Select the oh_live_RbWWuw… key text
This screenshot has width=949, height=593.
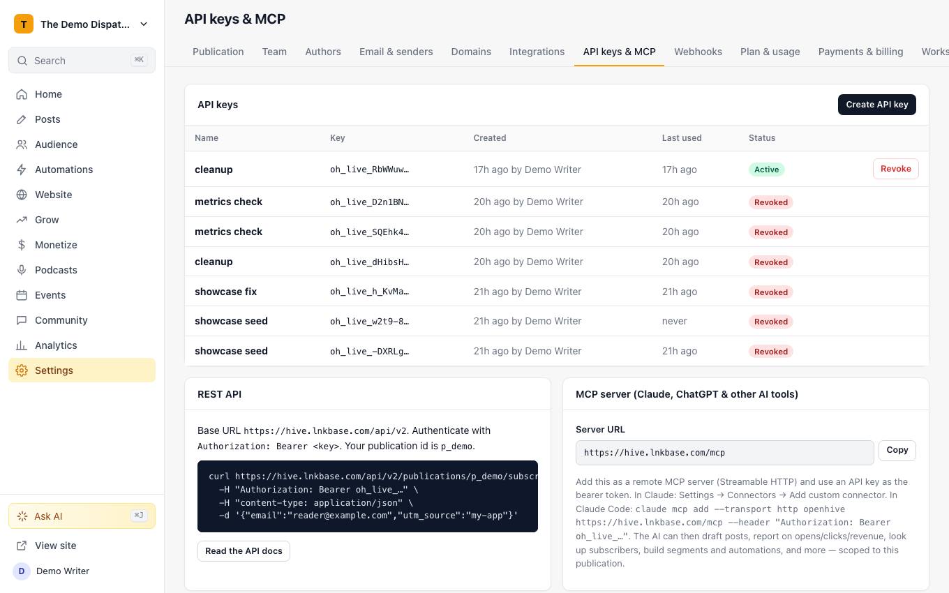click(370, 170)
